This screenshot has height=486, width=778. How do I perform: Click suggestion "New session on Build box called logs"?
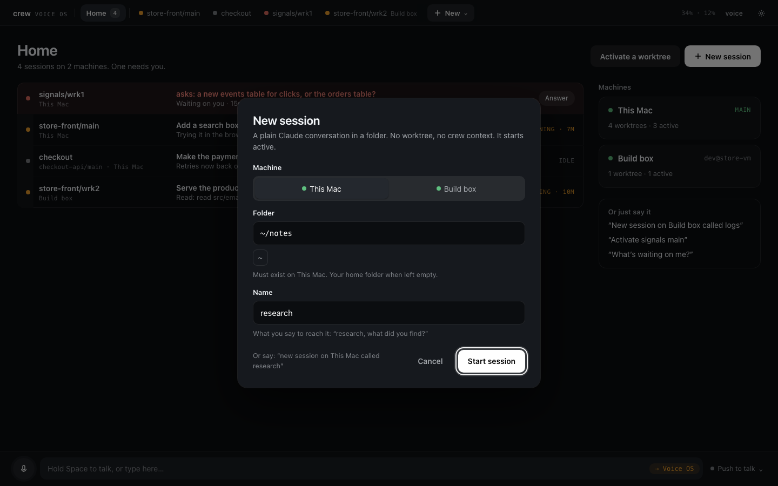675,225
